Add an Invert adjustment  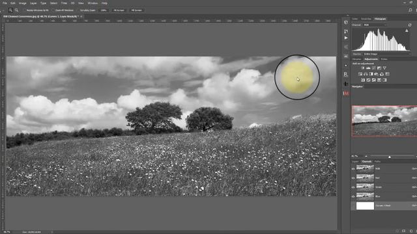363,80
